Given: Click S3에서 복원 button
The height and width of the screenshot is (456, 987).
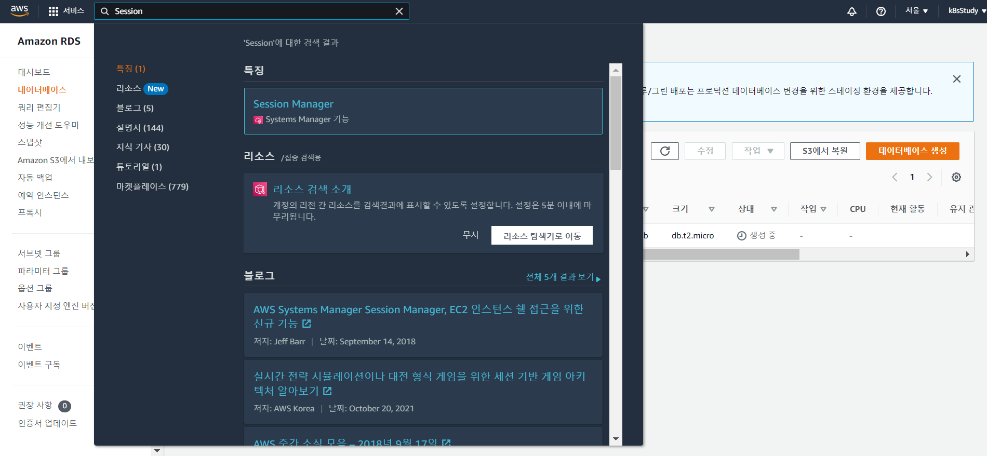Looking at the screenshot, I should click(825, 151).
